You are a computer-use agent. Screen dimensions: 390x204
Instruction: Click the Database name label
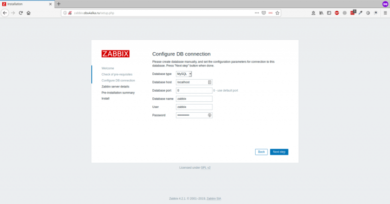click(x=163, y=99)
